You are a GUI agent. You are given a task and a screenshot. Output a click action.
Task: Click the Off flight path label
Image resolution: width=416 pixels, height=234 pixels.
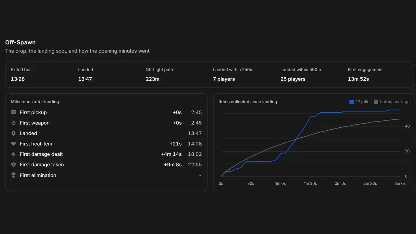159,70
